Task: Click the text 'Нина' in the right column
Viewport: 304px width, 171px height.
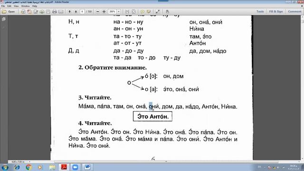Action: [x=197, y=29]
